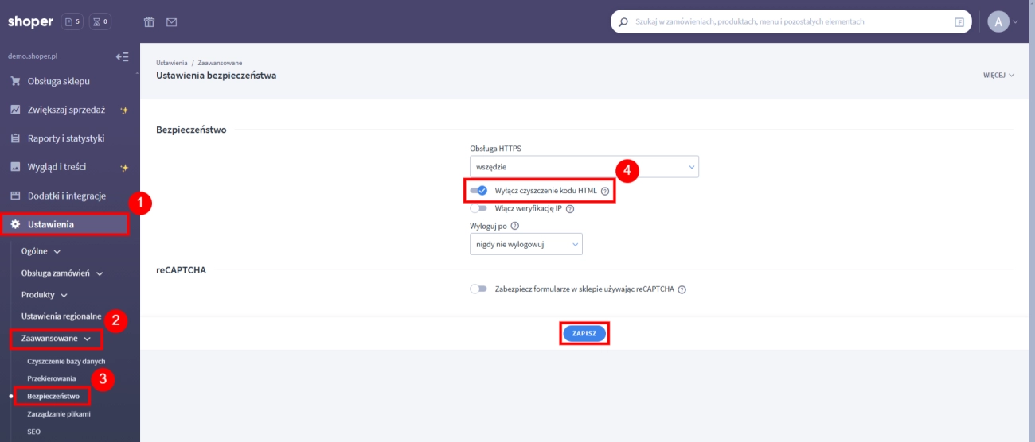The height and width of the screenshot is (442, 1035).
Task: Expand the Produkty submenu
Action: click(44, 294)
